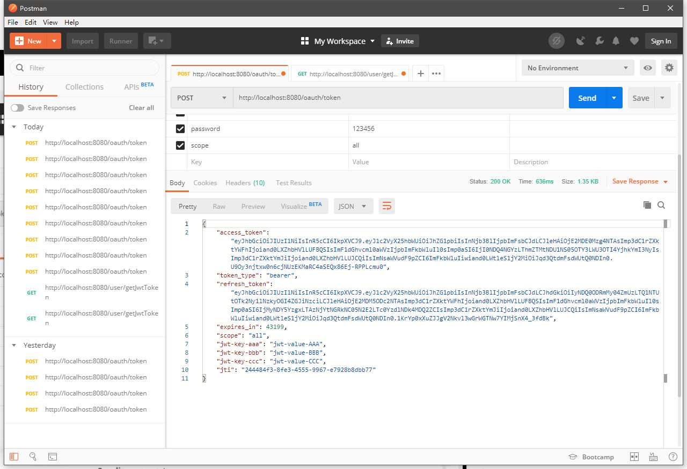Click the Invite button
The image size is (687, 469).
click(400, 41)
